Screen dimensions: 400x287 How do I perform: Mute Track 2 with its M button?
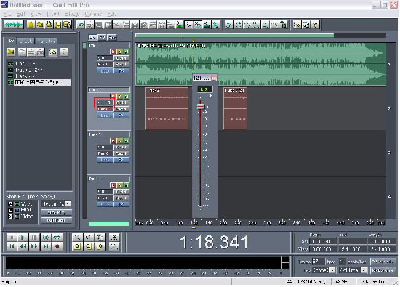pos(126,97)
